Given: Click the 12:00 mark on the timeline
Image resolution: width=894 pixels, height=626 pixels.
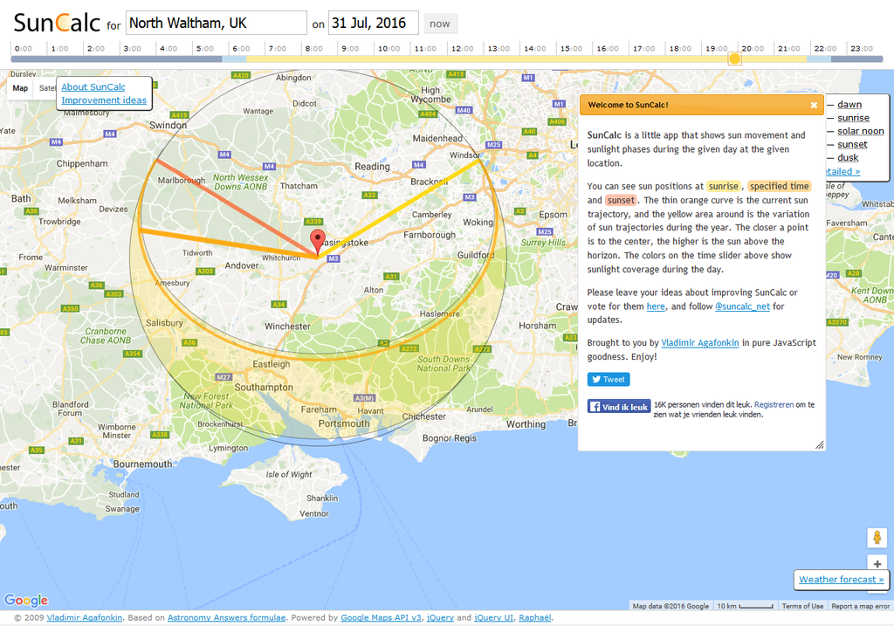Looking at the screenshot, I should tap(462, 49).
